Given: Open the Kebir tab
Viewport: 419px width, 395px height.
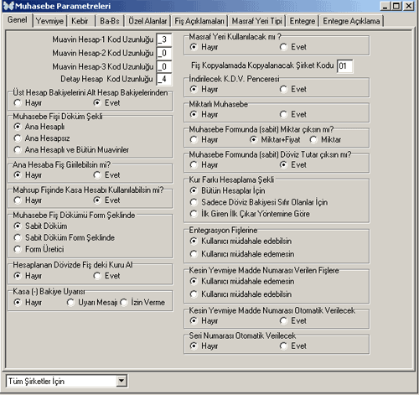Looking at the screenshot, I should coord(80,21).
